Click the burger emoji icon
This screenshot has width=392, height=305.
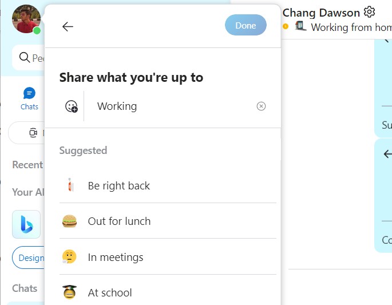[x=69, y=221]
